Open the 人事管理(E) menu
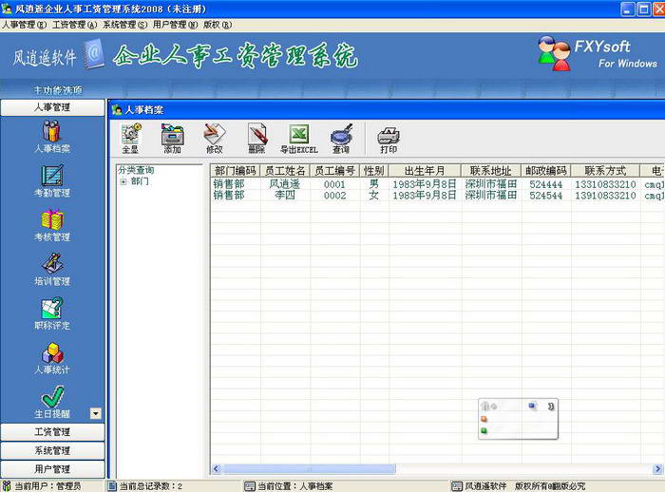The width and height of the screenshot is (665, 492). tap(24, 25)
